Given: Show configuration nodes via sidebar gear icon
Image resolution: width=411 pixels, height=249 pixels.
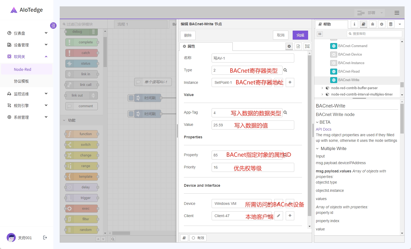Looking at the screenshot, I should coord(381,24).
